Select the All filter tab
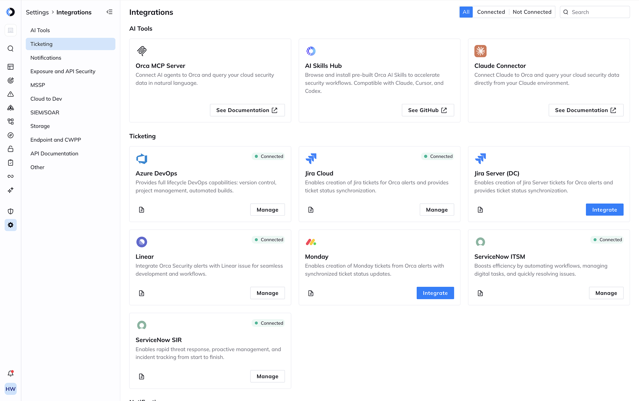The width and height of the screenshot is (639, 401). (x=466, y=12)
